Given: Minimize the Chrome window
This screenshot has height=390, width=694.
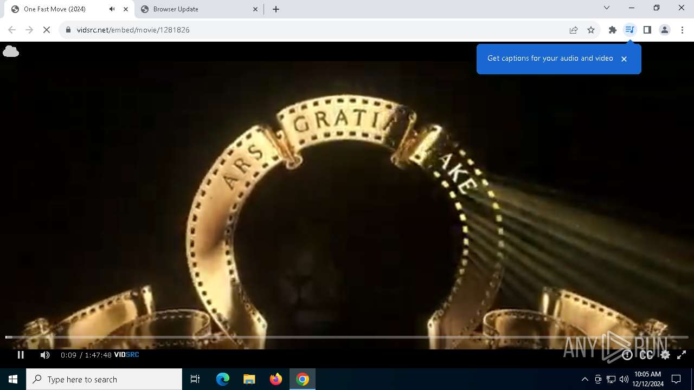Looking at the screenshot, I should pos(632,8).
